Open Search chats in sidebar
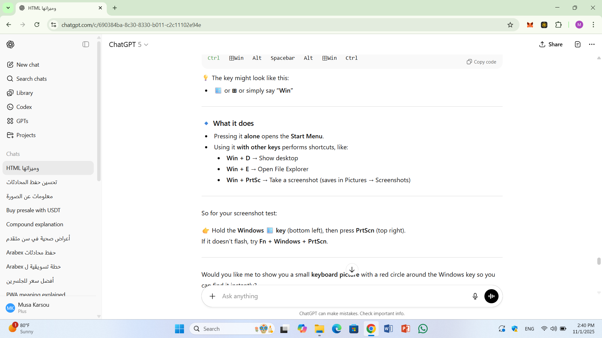The height and width of the screenshot is (338, 602). (31, 79)
